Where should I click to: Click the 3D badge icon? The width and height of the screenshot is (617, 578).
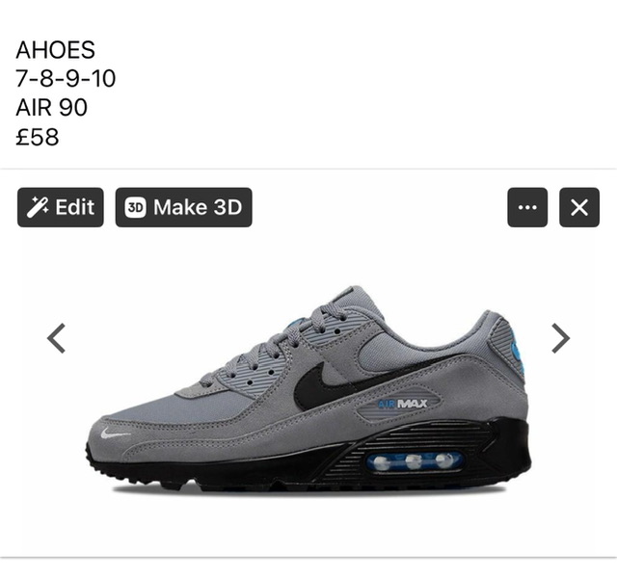tap(135, 207)
